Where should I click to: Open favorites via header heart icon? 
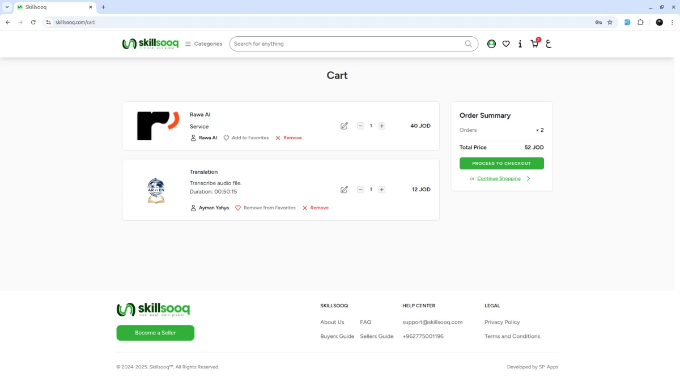coord(506,44)
